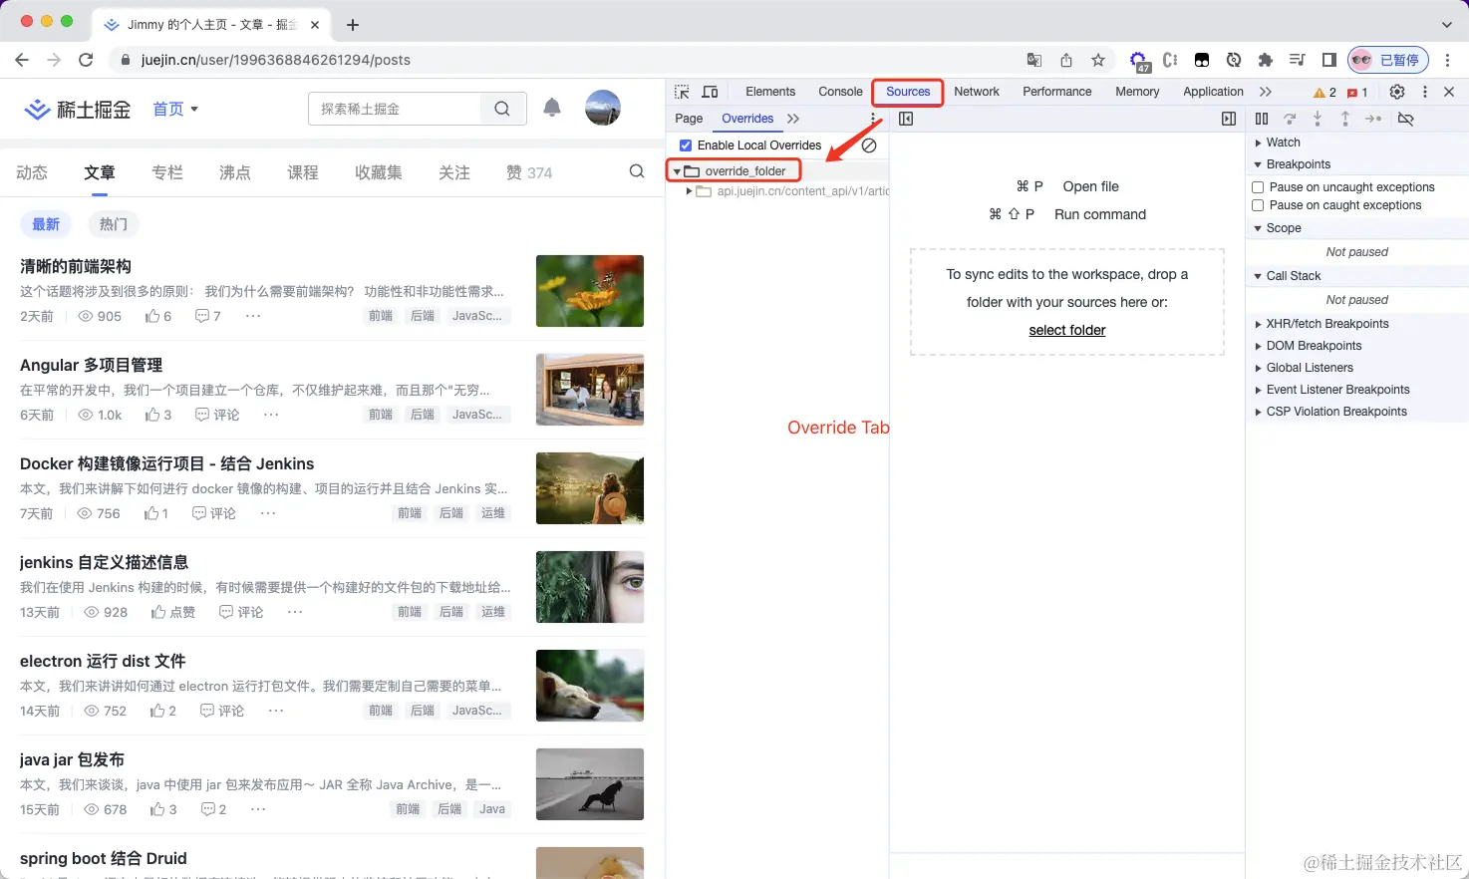Click the browser reload page icon
1469x879 pixels.
click(86, 60)
